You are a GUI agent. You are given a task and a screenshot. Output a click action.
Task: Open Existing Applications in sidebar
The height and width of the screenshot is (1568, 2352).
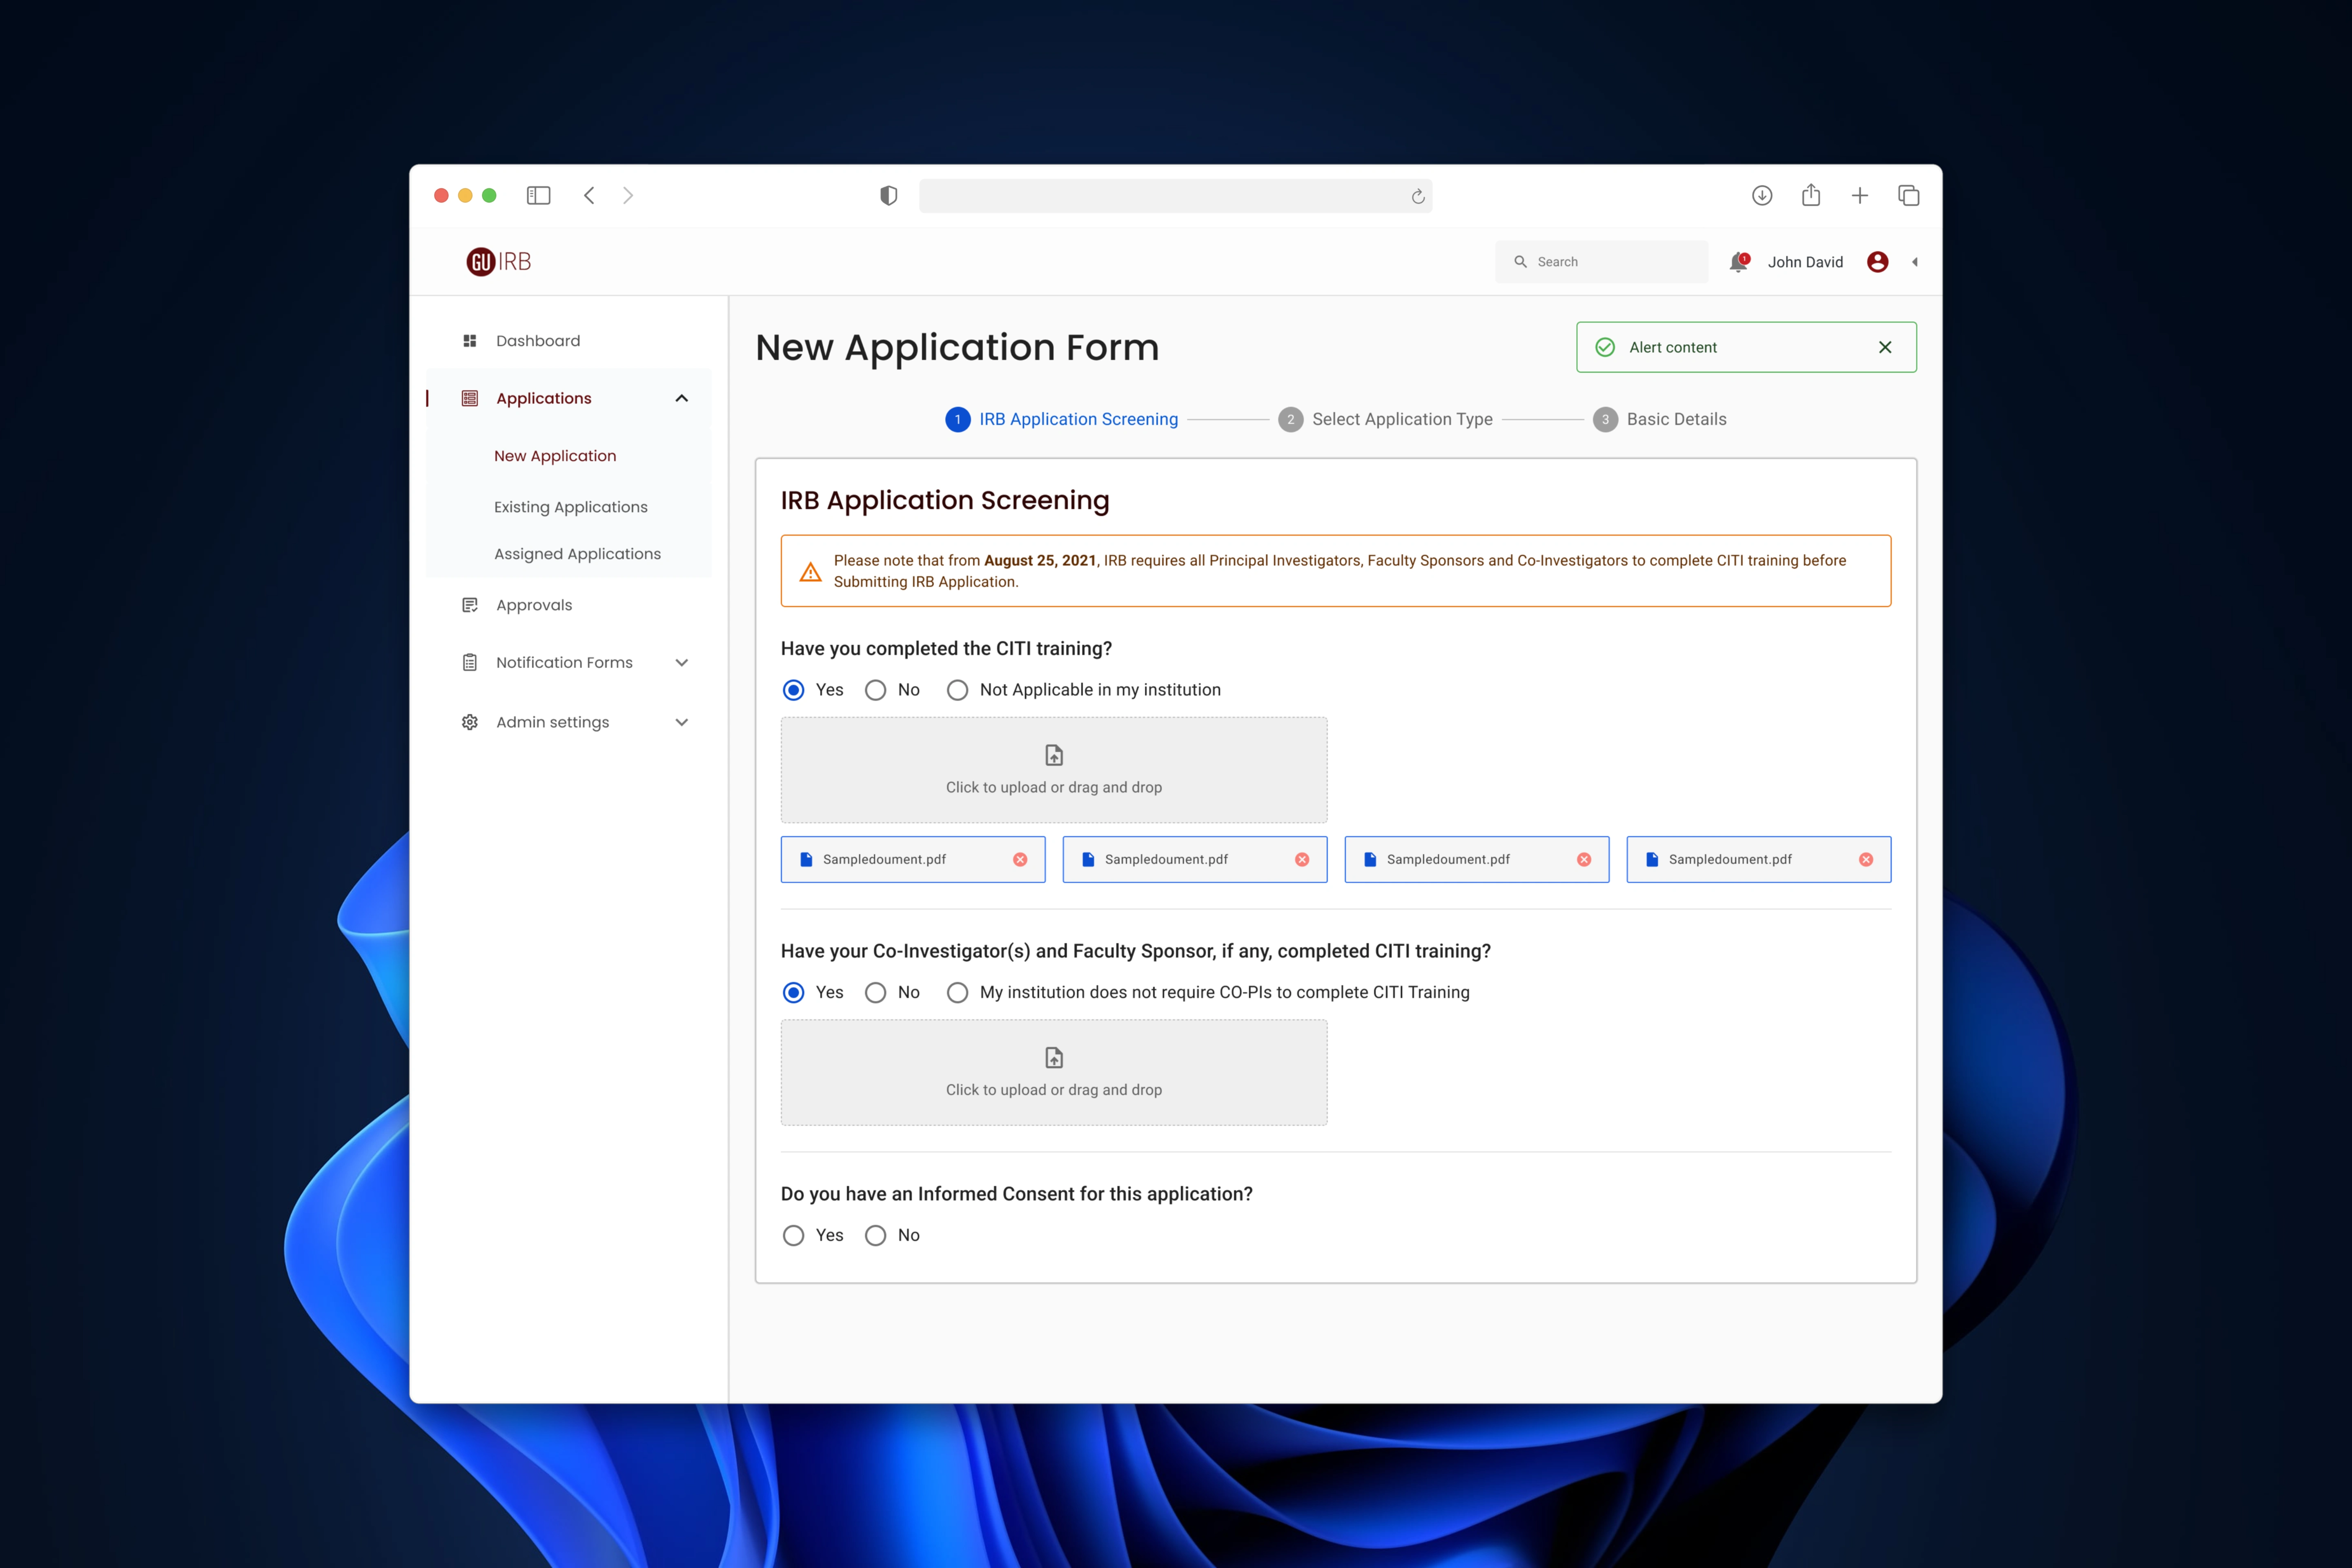pyautogui.click(x=570, y=507)
